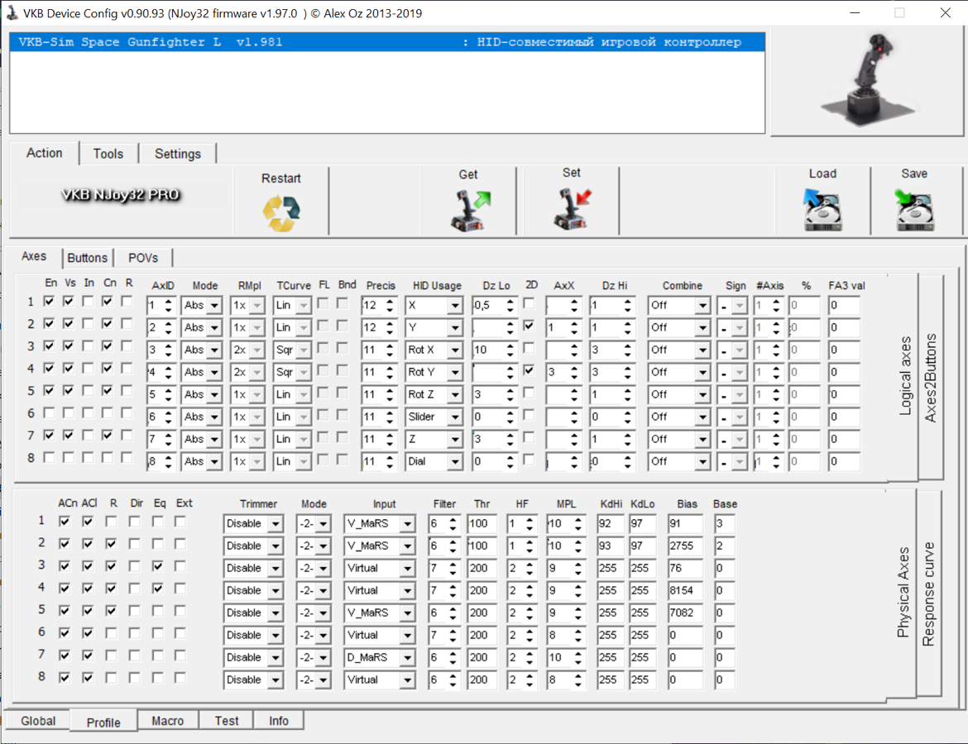This screenshot has width=968, height=744.
Task: Open HID Usage dropdown showing Dial
Action: pos(455,461)
